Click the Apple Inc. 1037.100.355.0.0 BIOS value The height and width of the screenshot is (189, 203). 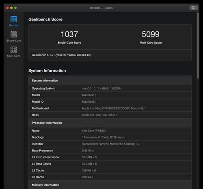click(99, 115)
